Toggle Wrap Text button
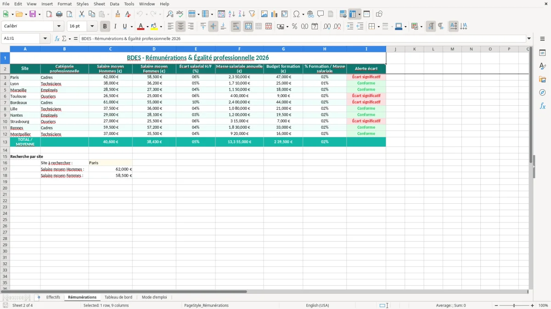The width and height of the screenshot is (551, 309). coord(236,27)
